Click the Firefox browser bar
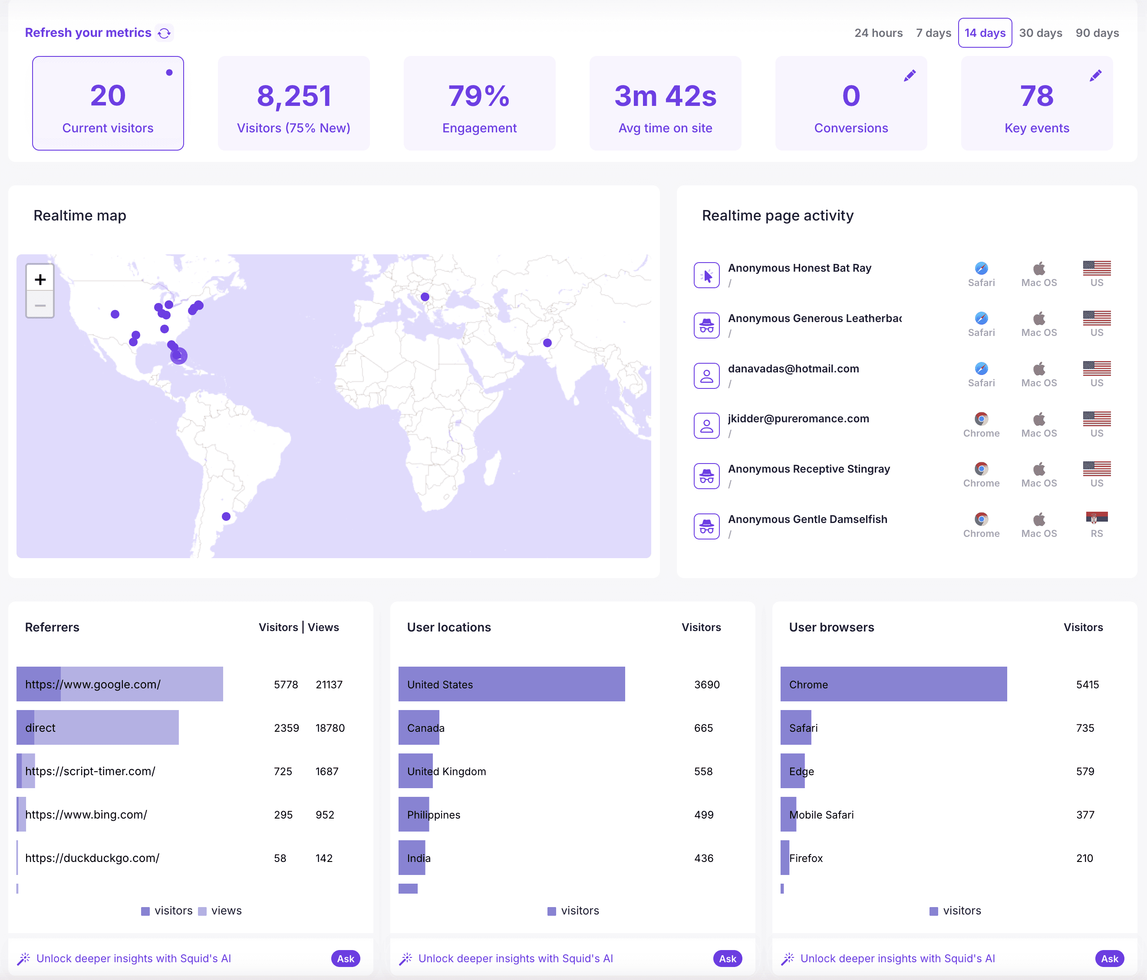 pos(785,858)
